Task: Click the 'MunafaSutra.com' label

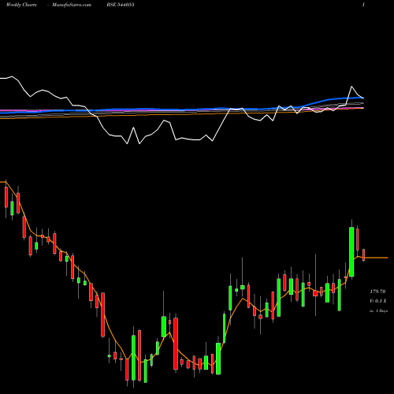Action: tap(72, 5)
